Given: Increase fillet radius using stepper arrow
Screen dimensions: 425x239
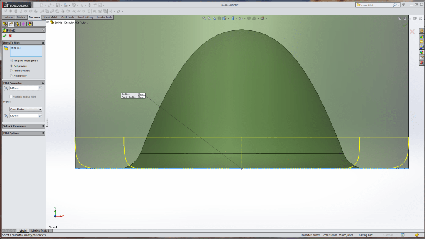Looking at the screenshot, I should (39, 86).
